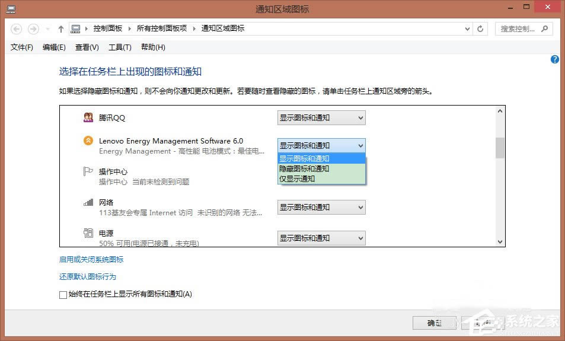The height and width of the screenshot is (341, 565).
Task: Select 隐藏图标和通知 option in open list
Action: coord(321,168)
